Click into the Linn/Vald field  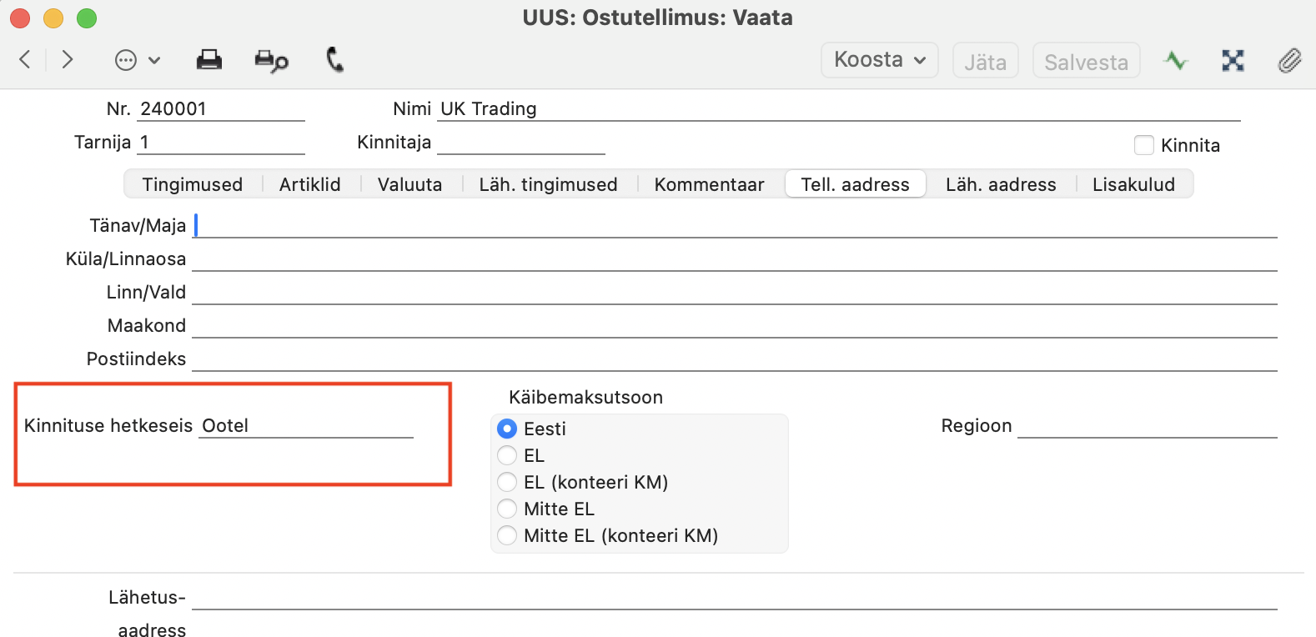pyautogui.click(x=735, y=293)
